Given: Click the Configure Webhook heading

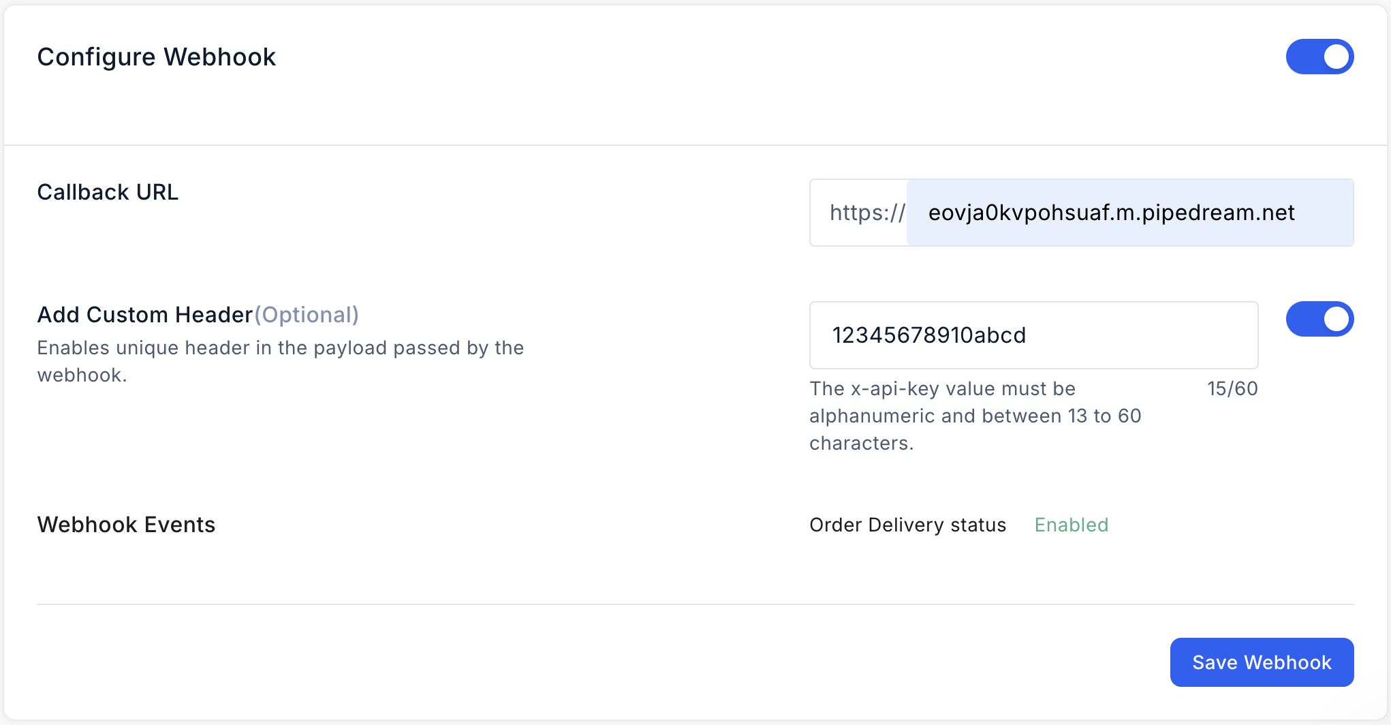Looking at the screenshot, I should click(157, 57).
